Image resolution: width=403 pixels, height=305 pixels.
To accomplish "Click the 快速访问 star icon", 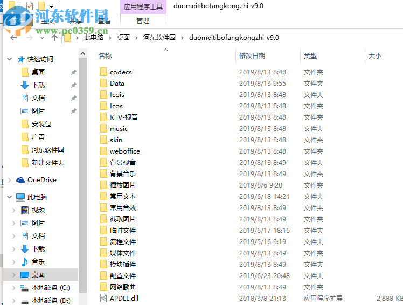I will pos(21,59).
